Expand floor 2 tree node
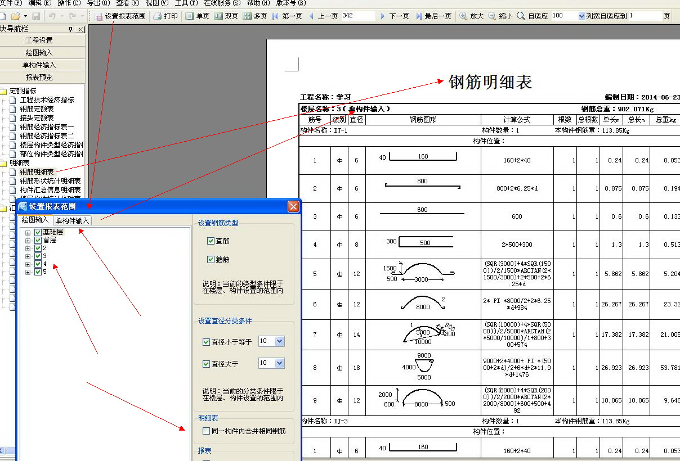The width and height of the screenshot is (680, 461). [x=28, y=248]
